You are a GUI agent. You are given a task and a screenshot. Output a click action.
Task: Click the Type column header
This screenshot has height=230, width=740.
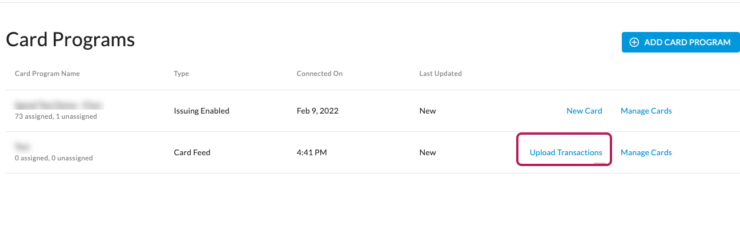coord(181,74)
